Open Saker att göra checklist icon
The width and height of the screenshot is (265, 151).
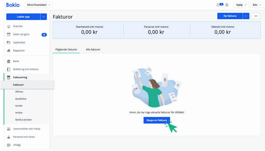coord(9,34)
